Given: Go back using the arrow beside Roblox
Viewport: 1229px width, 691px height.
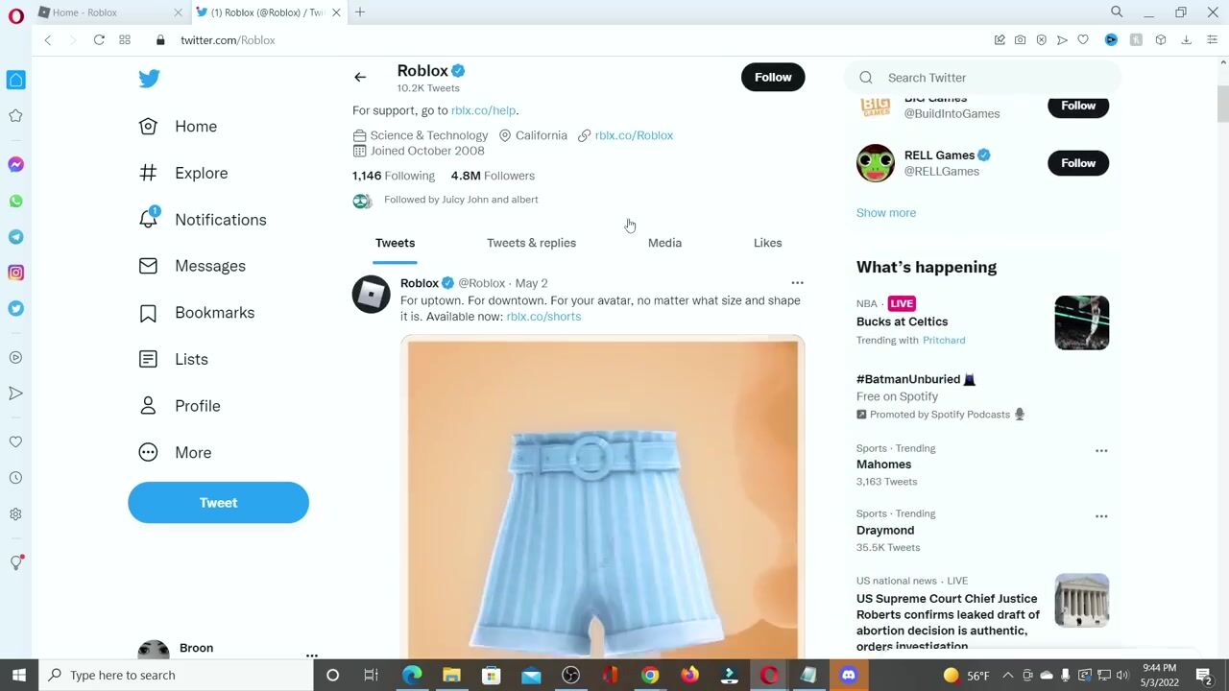Looking at the screenshot, I should point(360,78).
